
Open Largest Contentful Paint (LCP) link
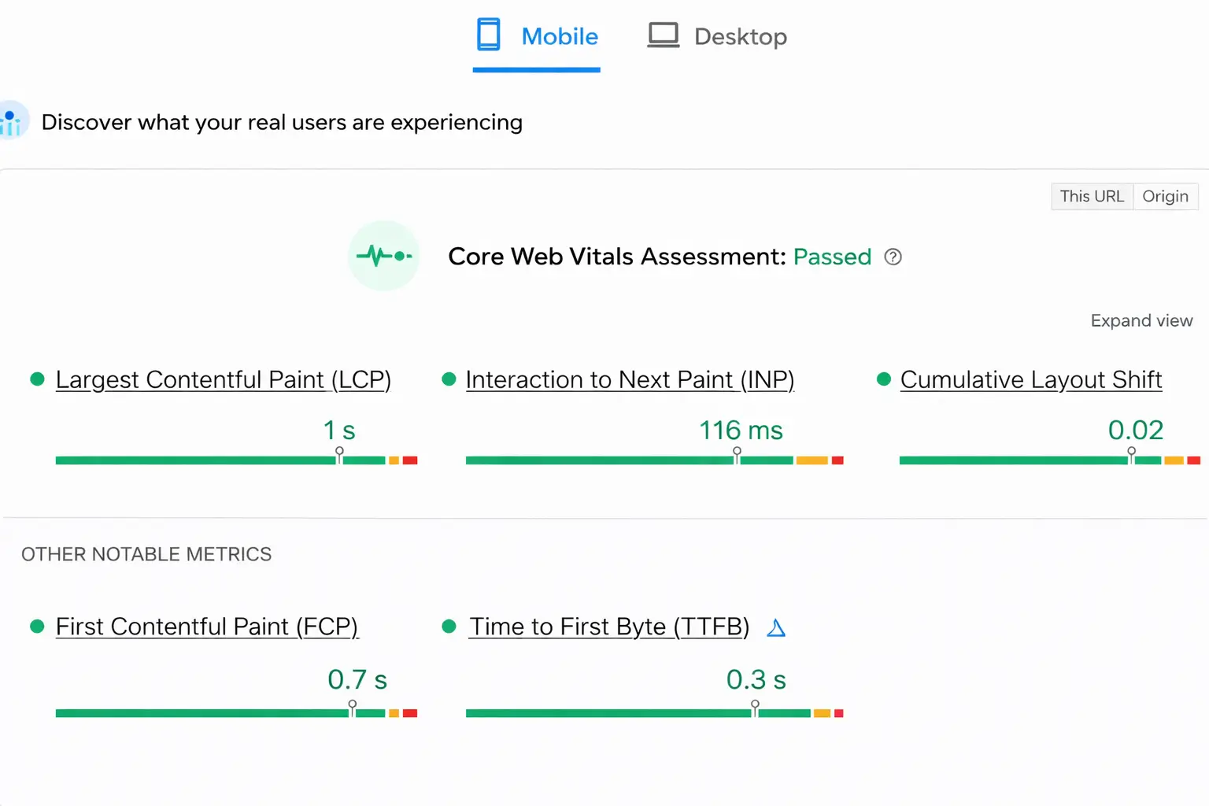[x=223, y=379]
